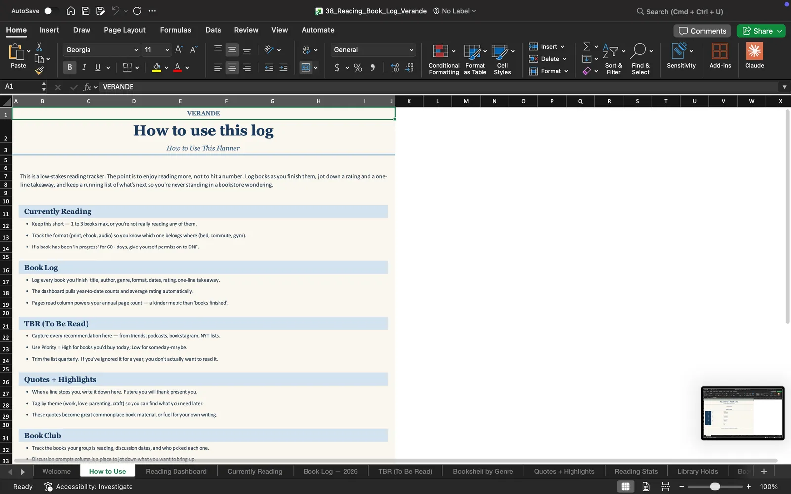Image resolution: width=791 pixels, height=494 pixels.
Task: Open Sort & Filter
Action: coord(614,59)
